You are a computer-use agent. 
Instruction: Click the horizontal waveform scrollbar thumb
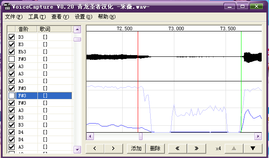pyautogui.click(x=141, y=136)
